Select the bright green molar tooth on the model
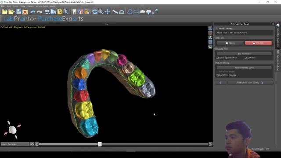The width and height of the screenshot is (281, 158). 137,78
